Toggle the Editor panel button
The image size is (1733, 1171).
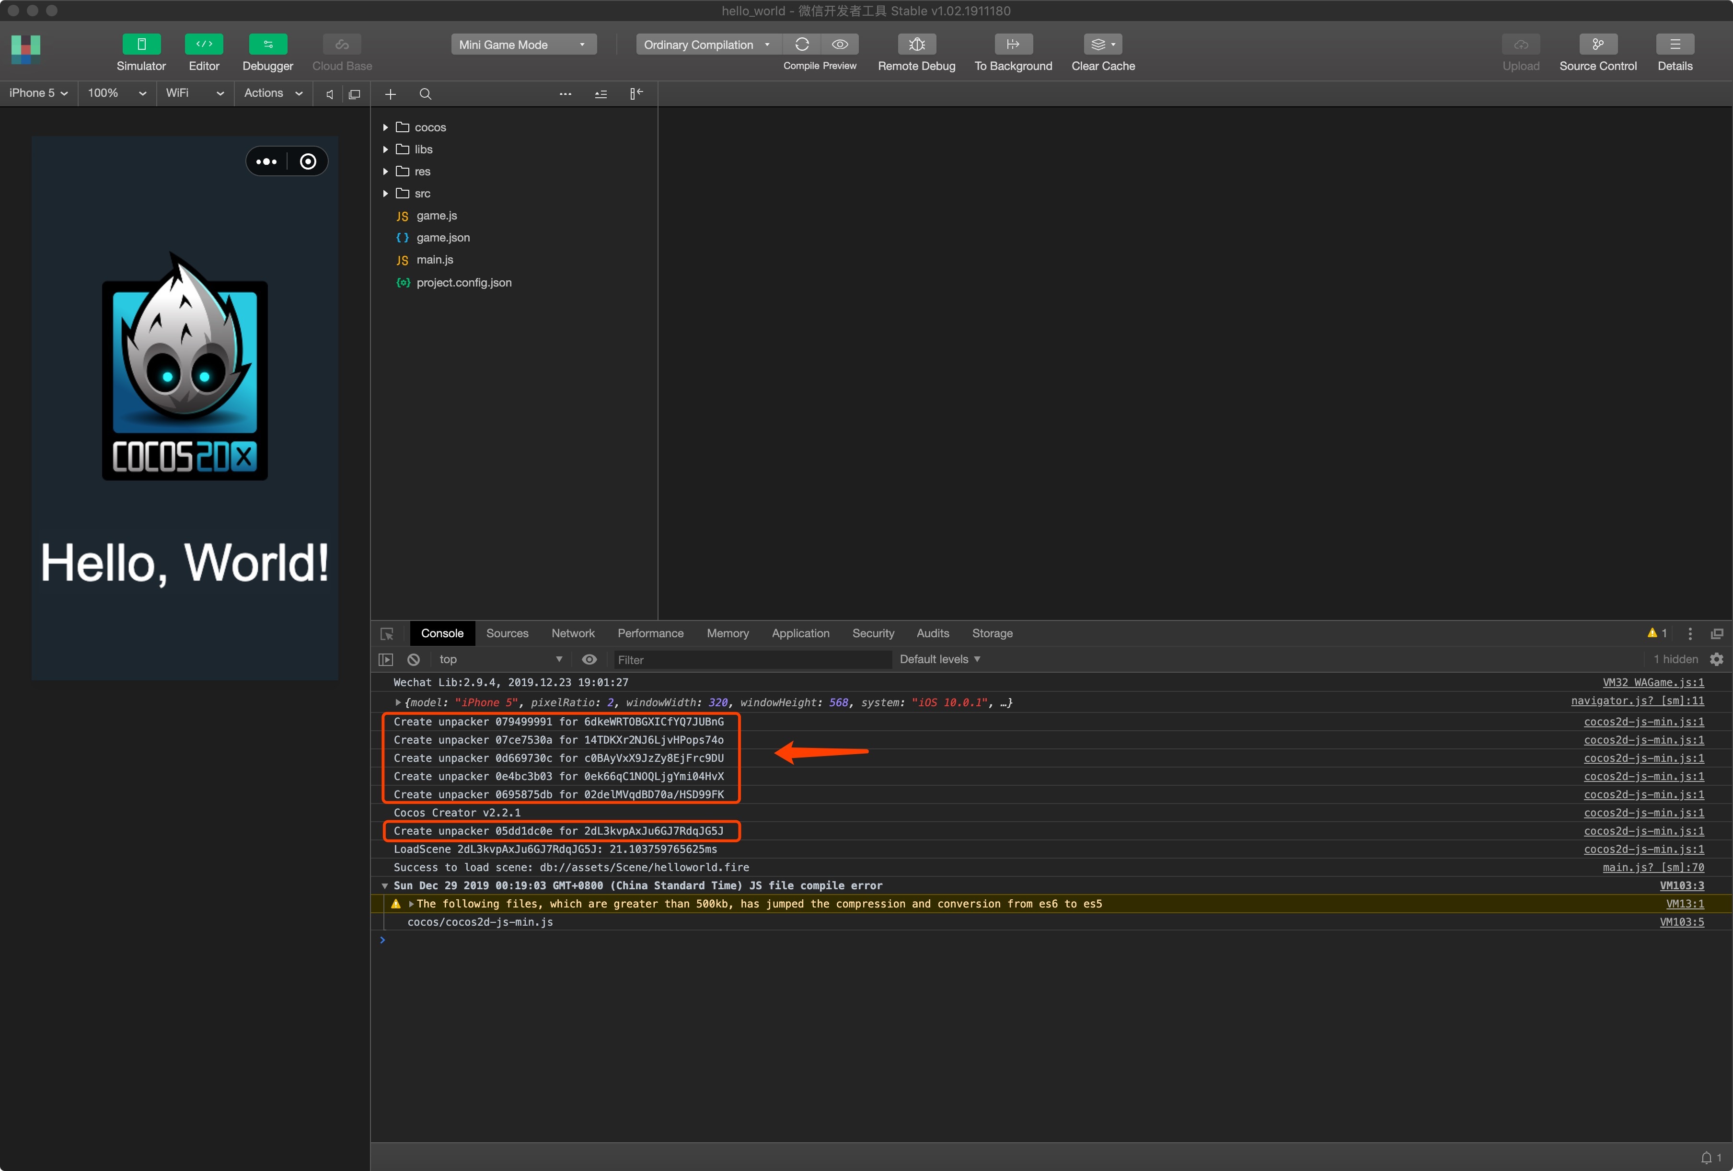[x=204, y=44]
